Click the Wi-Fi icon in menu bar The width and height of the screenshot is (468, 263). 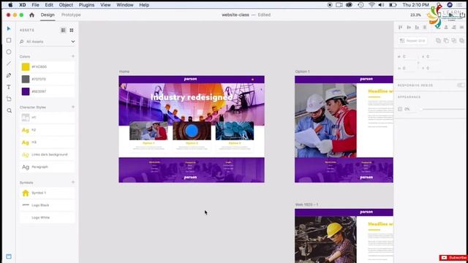tap(371, 5)
